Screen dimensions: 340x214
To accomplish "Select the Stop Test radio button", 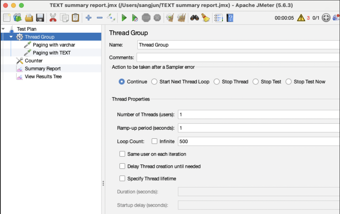I will (256, 82).
